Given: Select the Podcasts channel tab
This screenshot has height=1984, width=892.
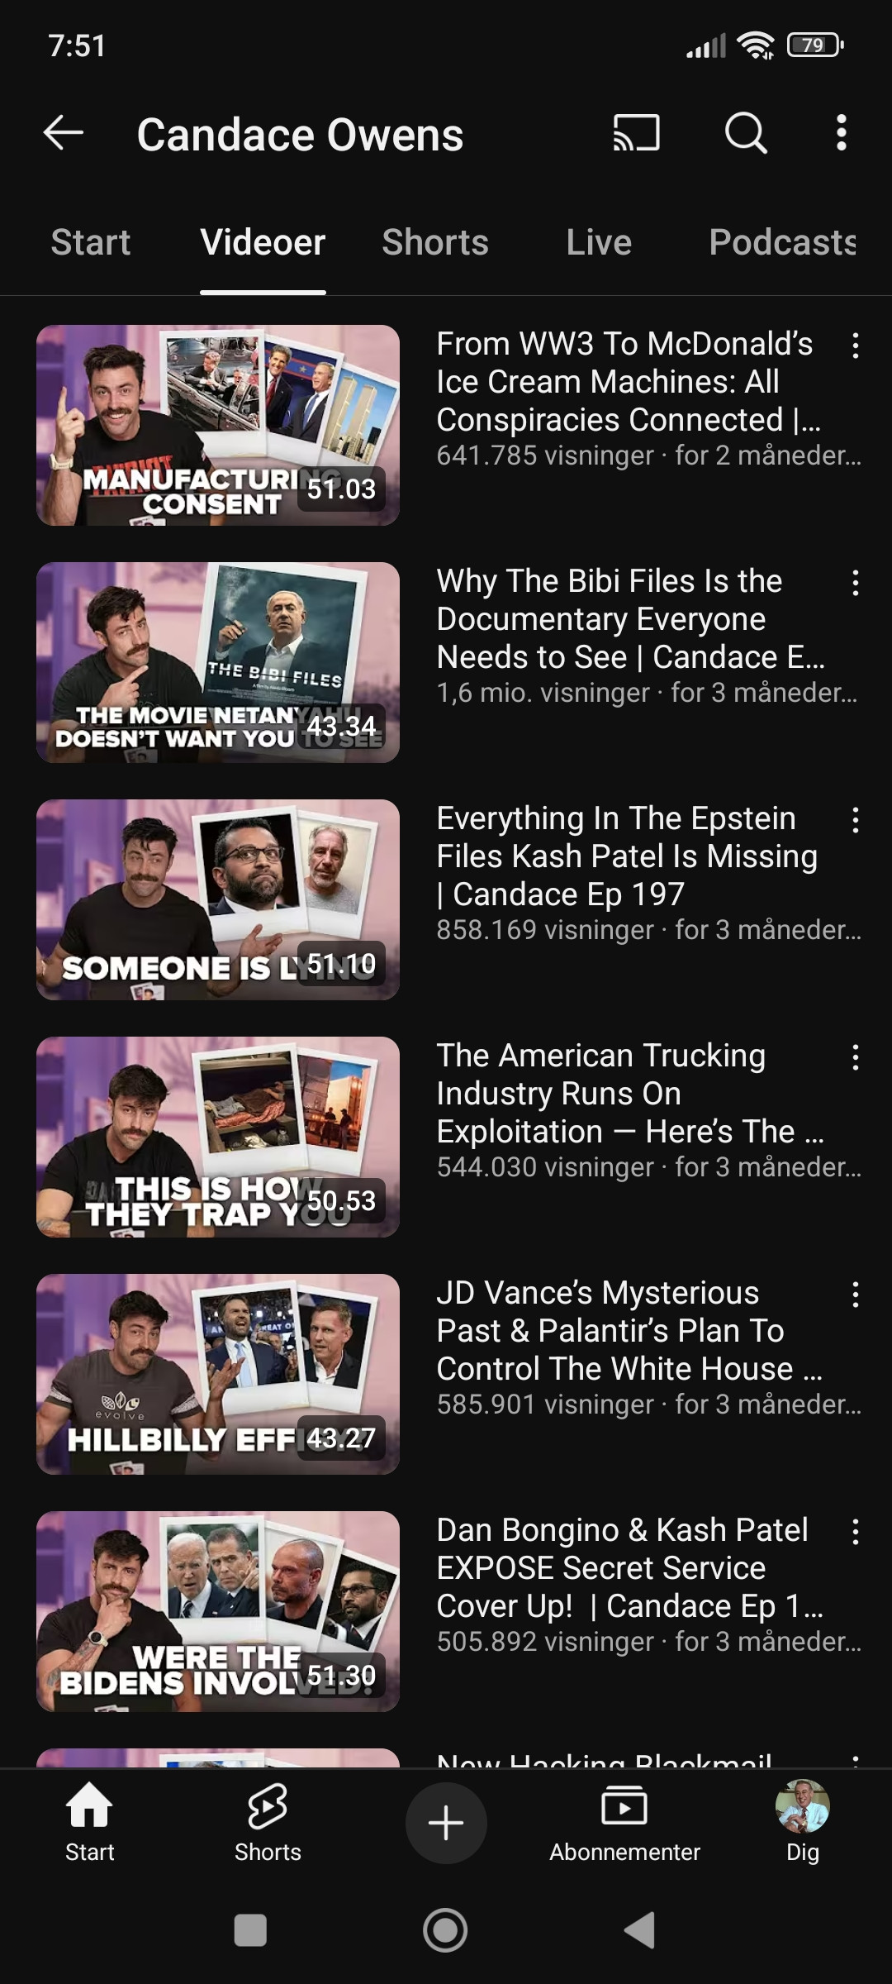Looking at the screenshot, I should [x=783, y=242].
